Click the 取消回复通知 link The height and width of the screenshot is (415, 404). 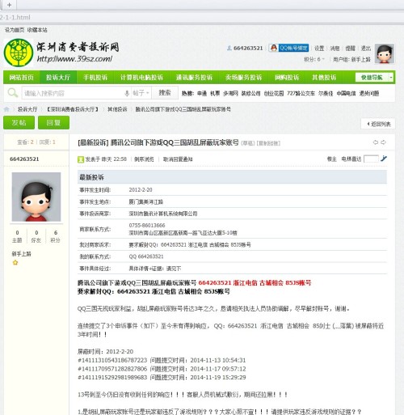click(178, 159)
